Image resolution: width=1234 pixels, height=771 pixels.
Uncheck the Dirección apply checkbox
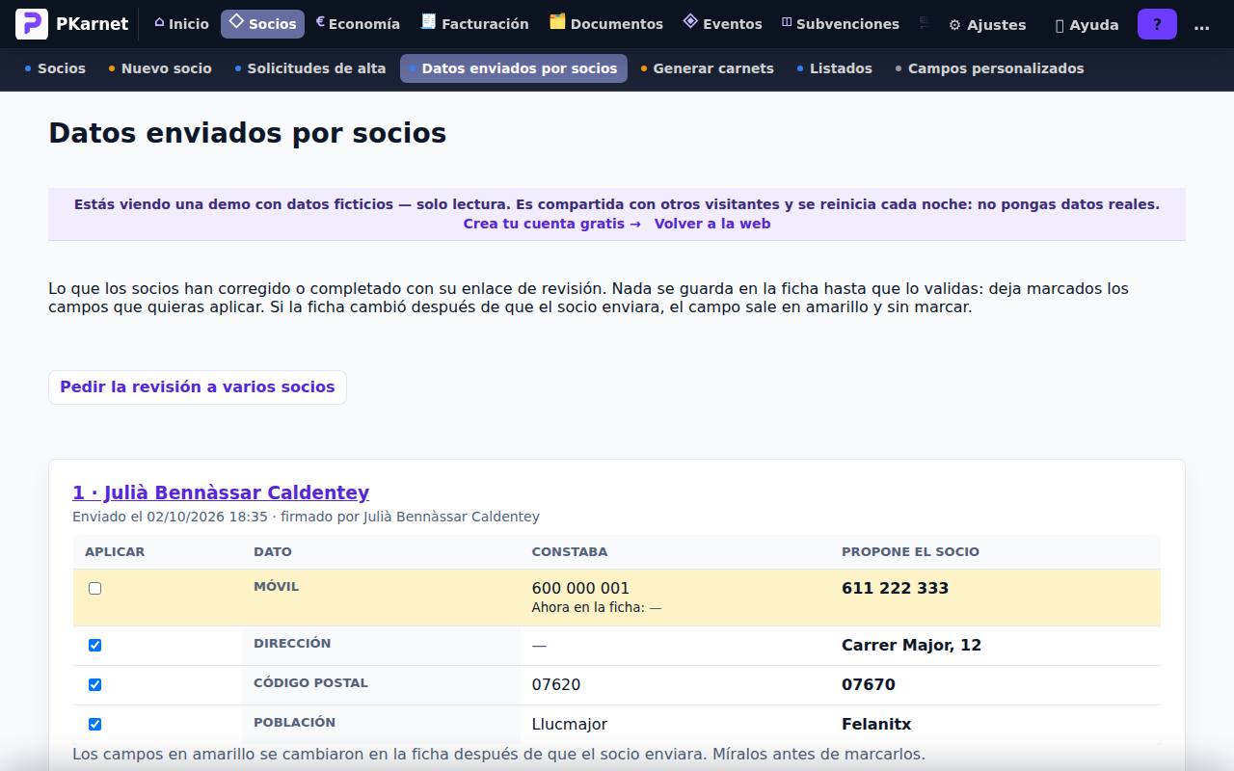tap(94, 645)
